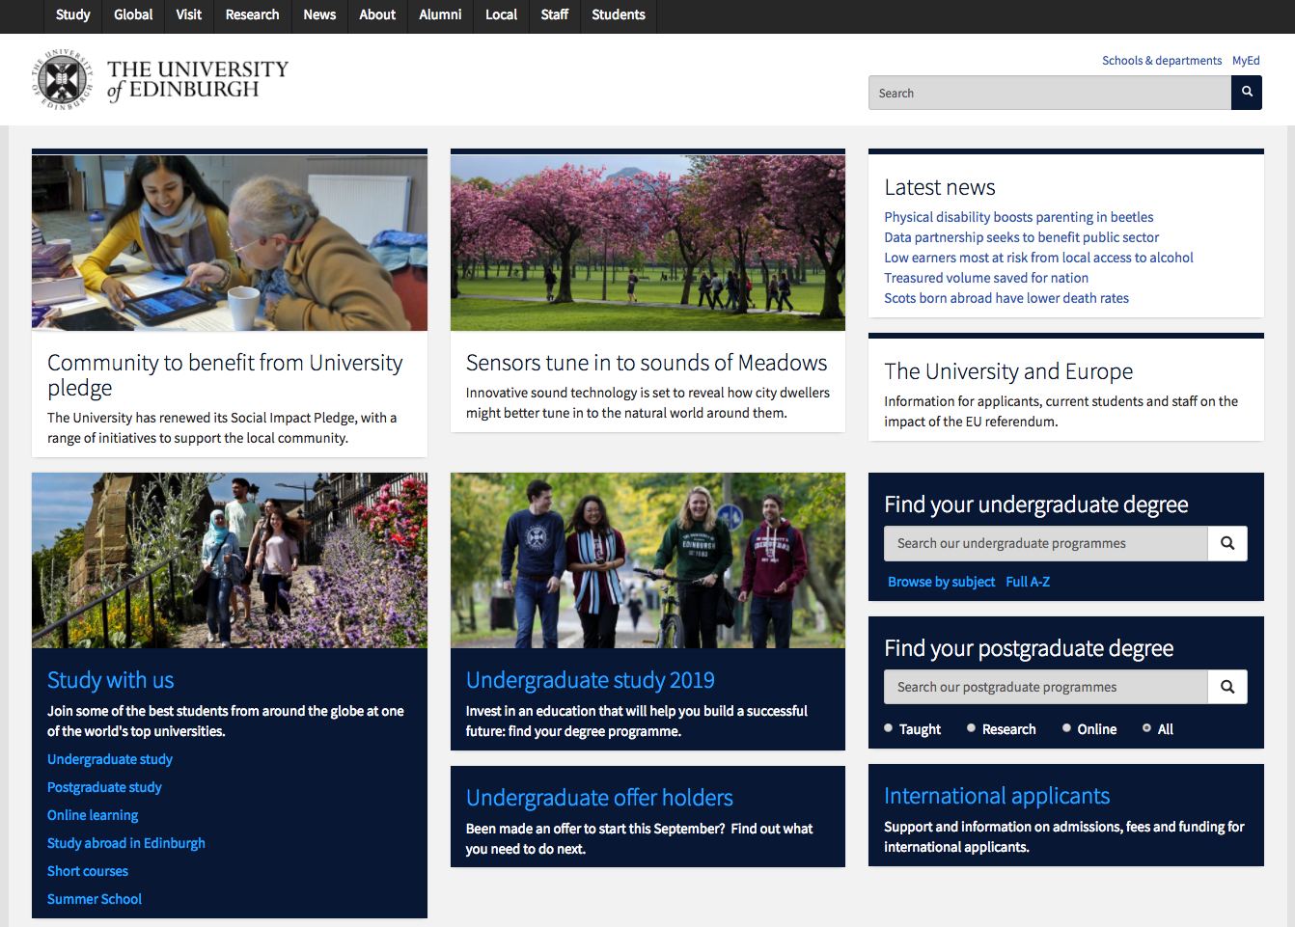Open the Undergraduate study link
This screenshot has height=927, width=1295.
(x=110, y=759)
